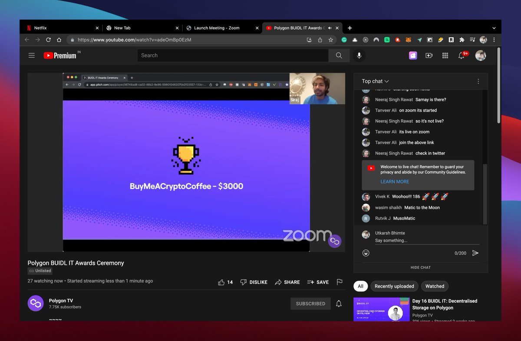Send the chat message arrow
Screen dimensions: 521x341
tap(475, 253)
